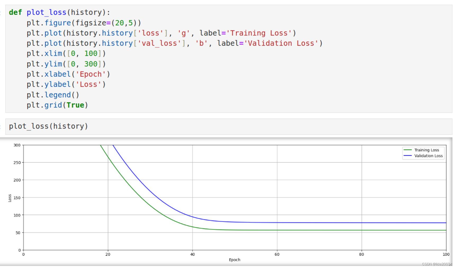
Task: Click the 'Training Loss' plot code line
Action: [161, 33]
